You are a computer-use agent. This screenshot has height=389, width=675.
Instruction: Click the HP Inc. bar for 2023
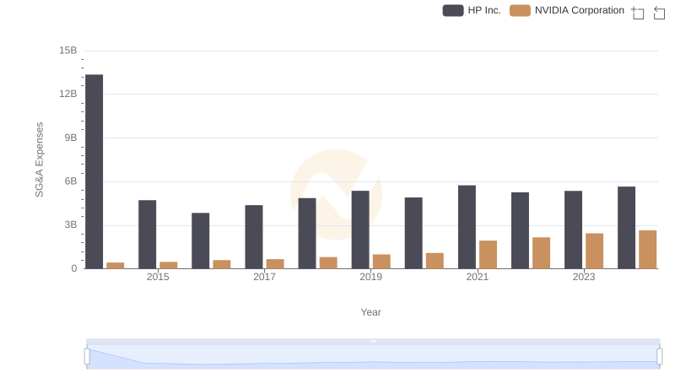pyautogui.click(x=574, y=230)
